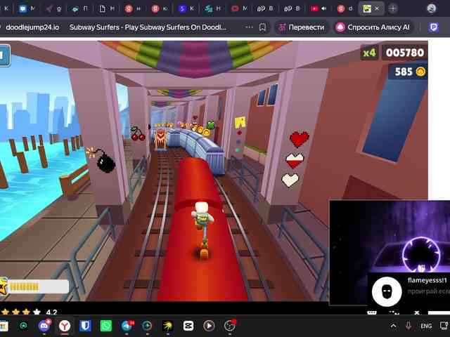Open CapCut from the taskbar
450x337 pixels.
pyautogui.click(x=188, y=326)
